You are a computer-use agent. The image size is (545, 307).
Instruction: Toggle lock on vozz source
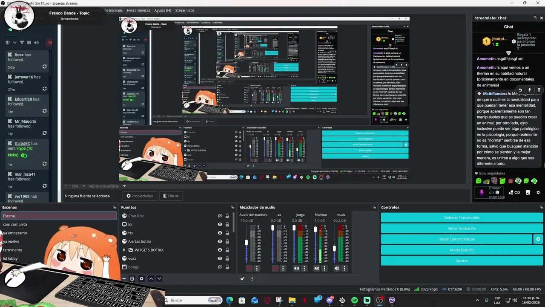click(227, 258)
